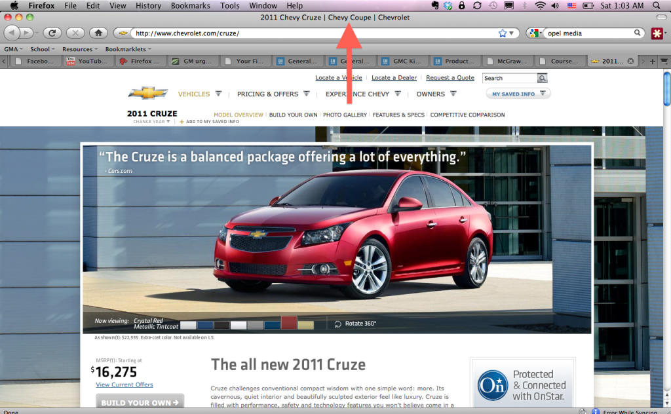Open a new tab with plus button
The height and width of the screenshot is (414, 671).
pos(652,62)
